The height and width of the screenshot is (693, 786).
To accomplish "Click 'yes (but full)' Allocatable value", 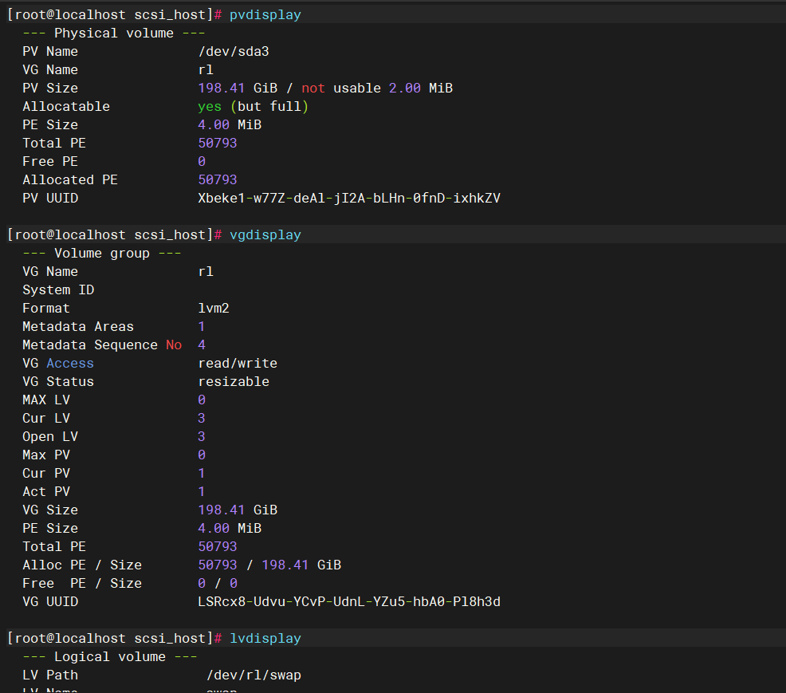I will tap(253, 107).
